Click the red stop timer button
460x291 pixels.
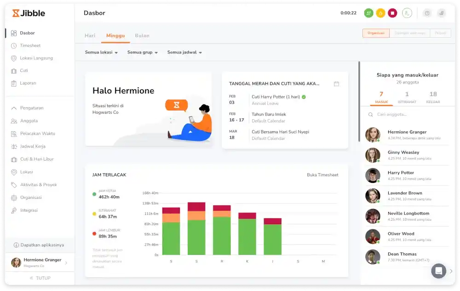[392, 13]
